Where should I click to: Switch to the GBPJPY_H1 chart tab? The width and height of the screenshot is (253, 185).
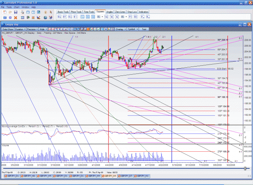click(x=142, y=176)
